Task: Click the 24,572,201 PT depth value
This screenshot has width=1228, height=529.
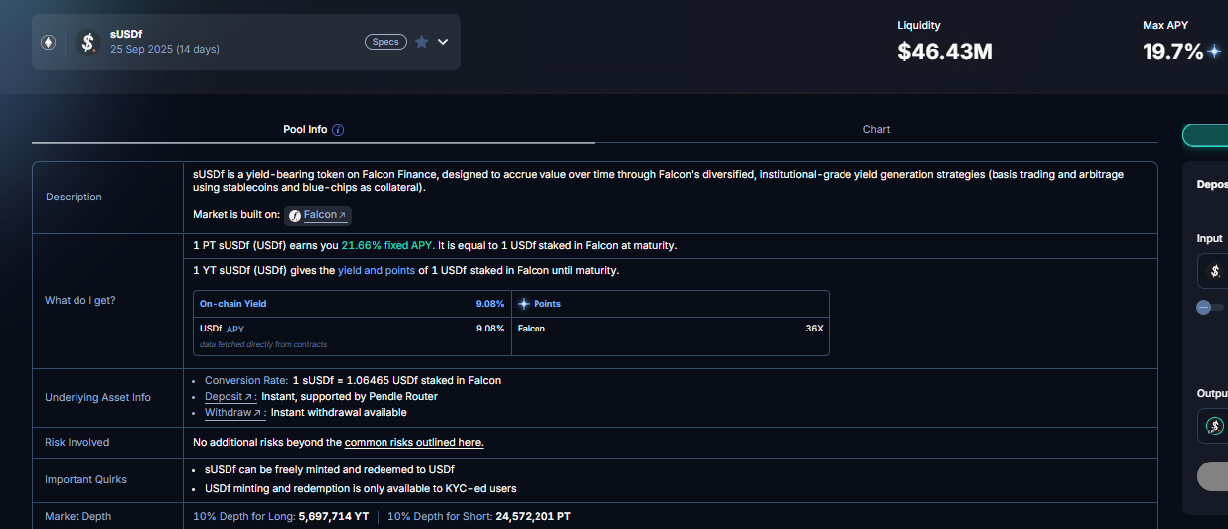Action: coord(534,516)
